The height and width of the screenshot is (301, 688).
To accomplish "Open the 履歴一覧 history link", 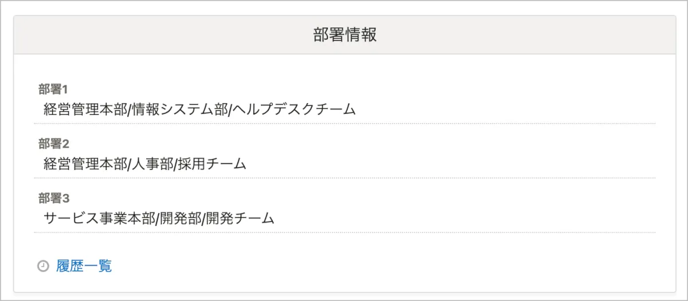I will click(x=84, y=266).
